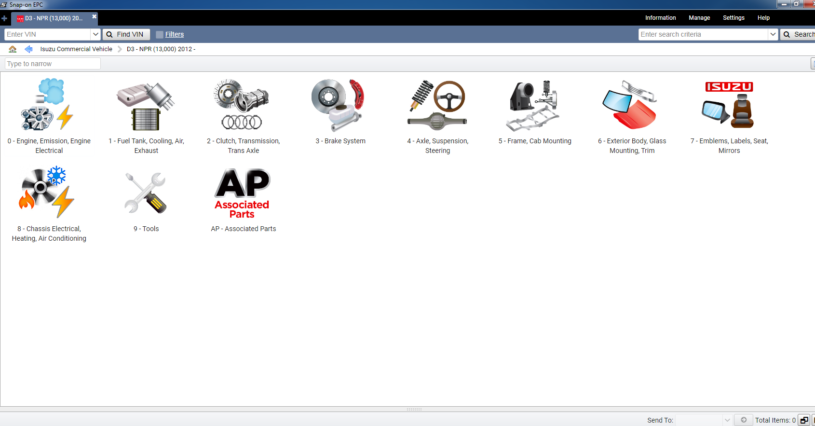This screenshot has width=815, height=426.
Task: Close the D3 - NPR tab
Action: [95, 16]
